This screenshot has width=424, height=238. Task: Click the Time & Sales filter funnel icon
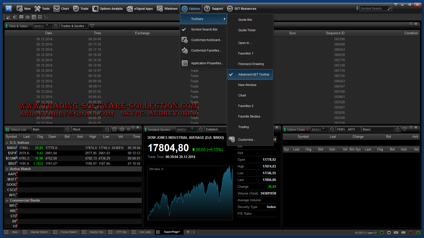[x=92, y=26]
